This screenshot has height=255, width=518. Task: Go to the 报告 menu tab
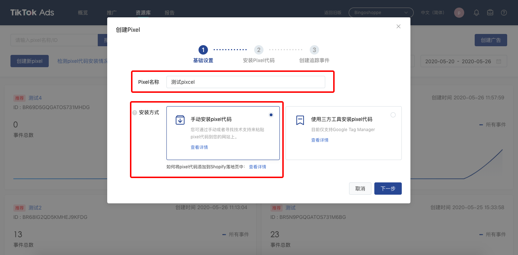click(x=169, y=13)
